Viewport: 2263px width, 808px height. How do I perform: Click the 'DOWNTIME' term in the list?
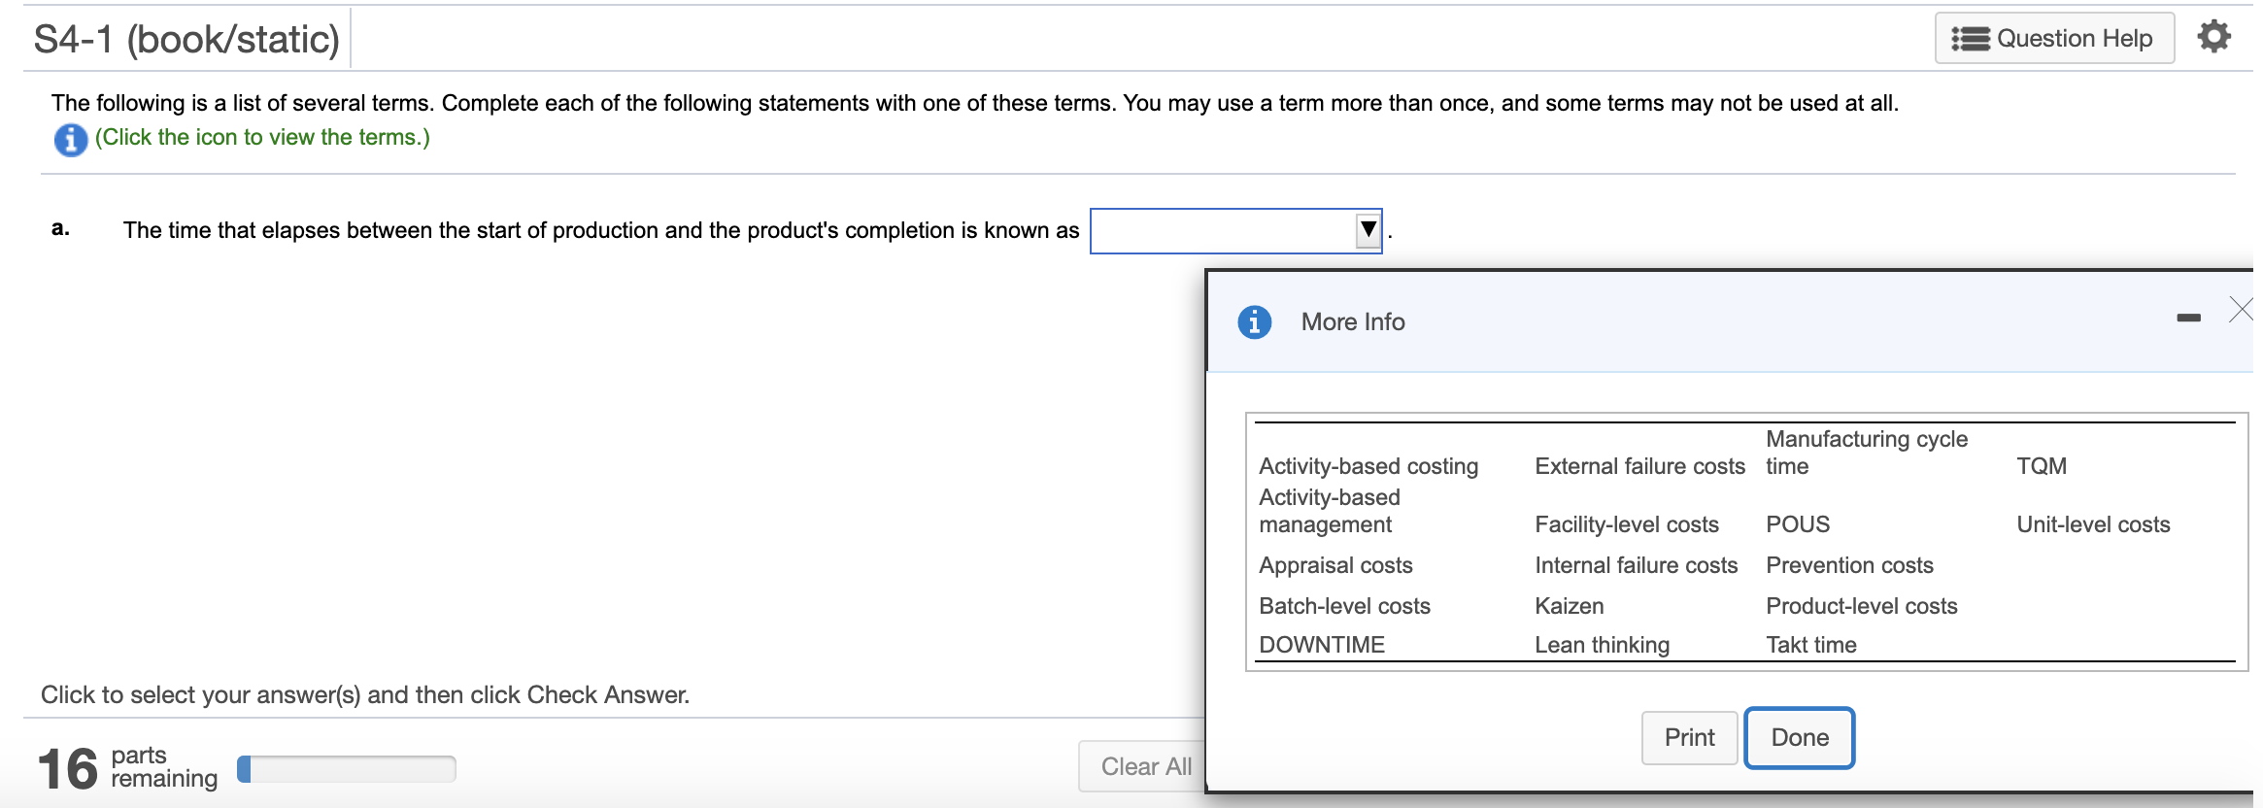(1321, 645)
